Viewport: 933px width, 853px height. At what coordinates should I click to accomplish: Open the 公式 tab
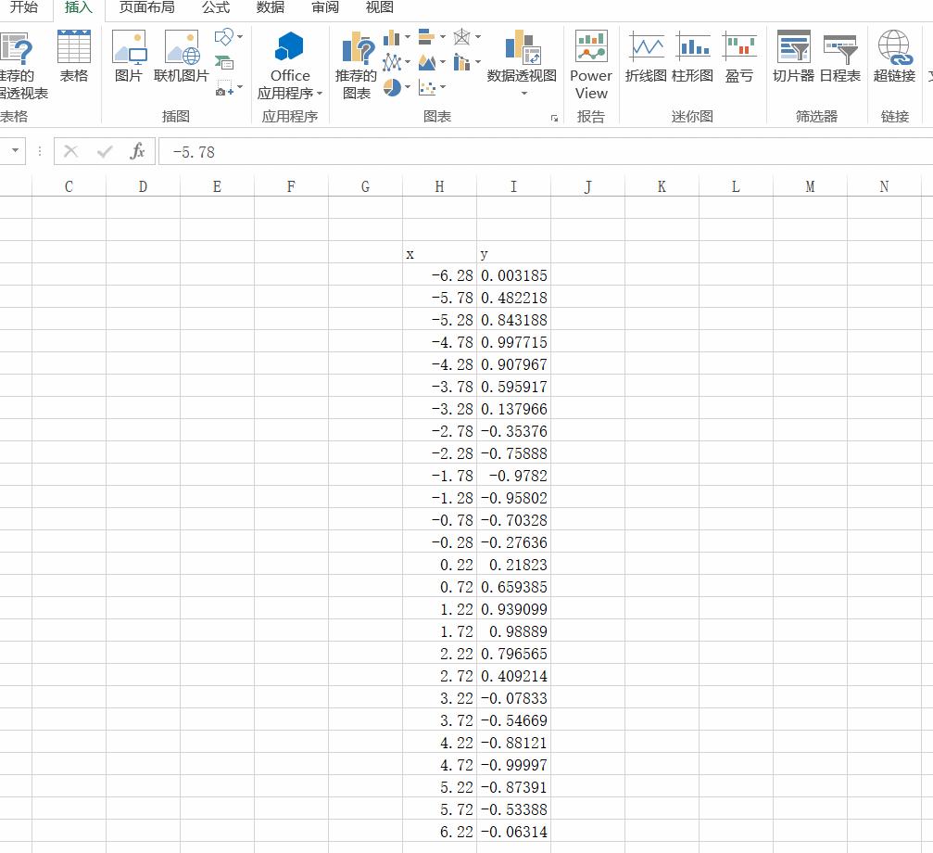point(215,7)
